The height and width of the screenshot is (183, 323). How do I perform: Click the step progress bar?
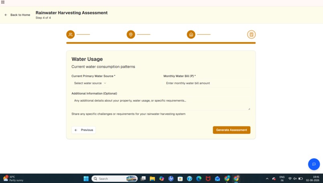click(161, 43)
